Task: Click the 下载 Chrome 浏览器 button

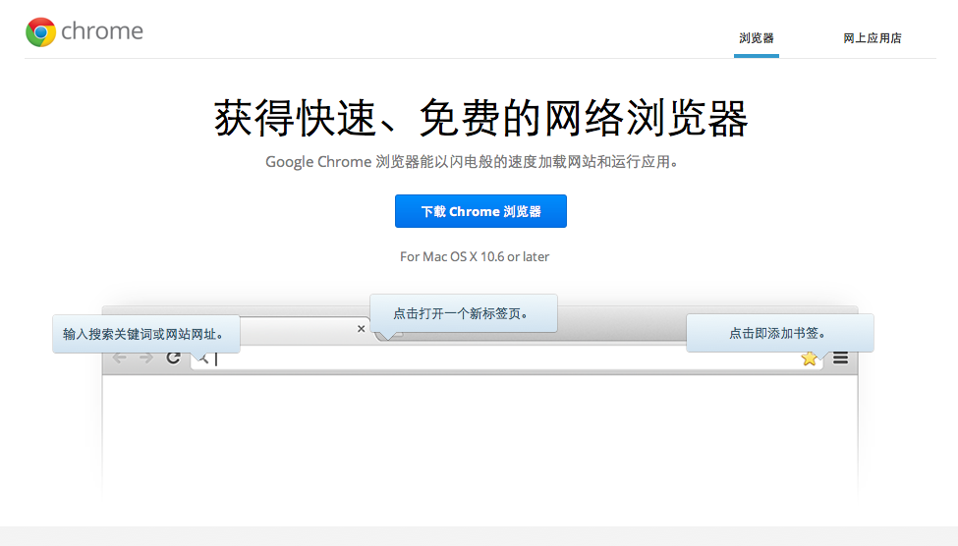Action: click(x=480, y=211)
